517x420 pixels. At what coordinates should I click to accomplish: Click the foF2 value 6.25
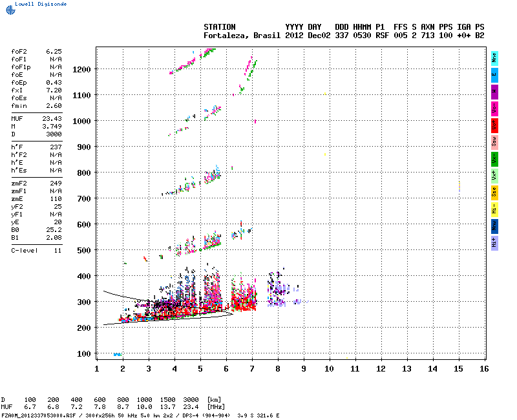(54, 52)
